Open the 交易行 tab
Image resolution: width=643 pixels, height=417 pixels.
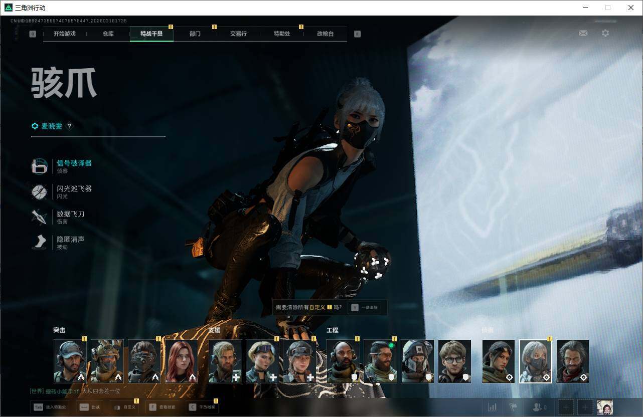238,34
